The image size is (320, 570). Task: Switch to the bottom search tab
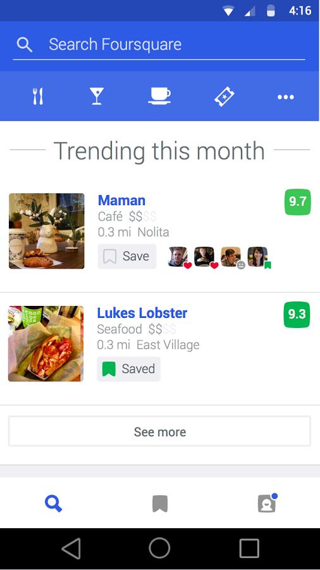(53, 504)
